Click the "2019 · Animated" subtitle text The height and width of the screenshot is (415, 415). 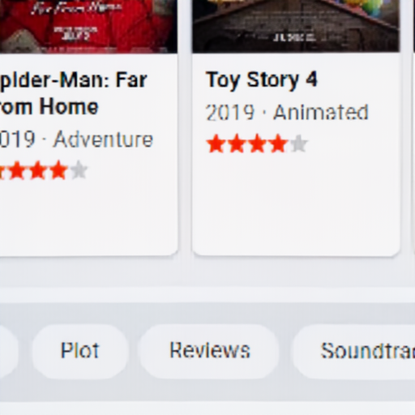[287, 112]
